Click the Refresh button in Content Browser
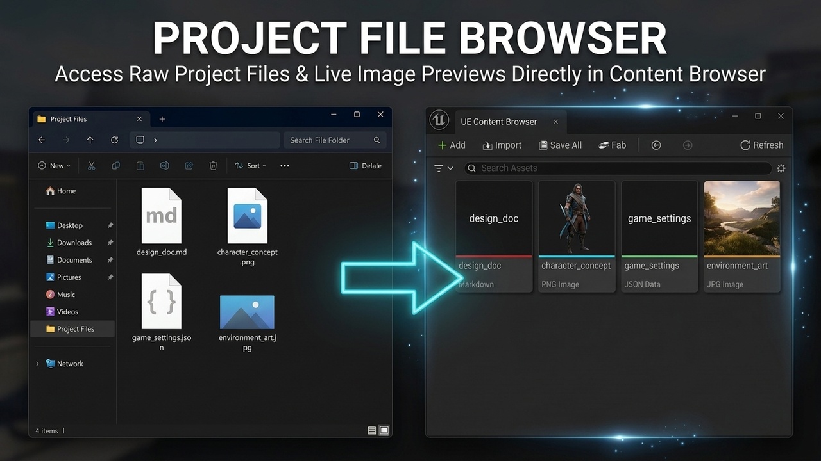This screenshot has width=821, height=461. [762, 145]
